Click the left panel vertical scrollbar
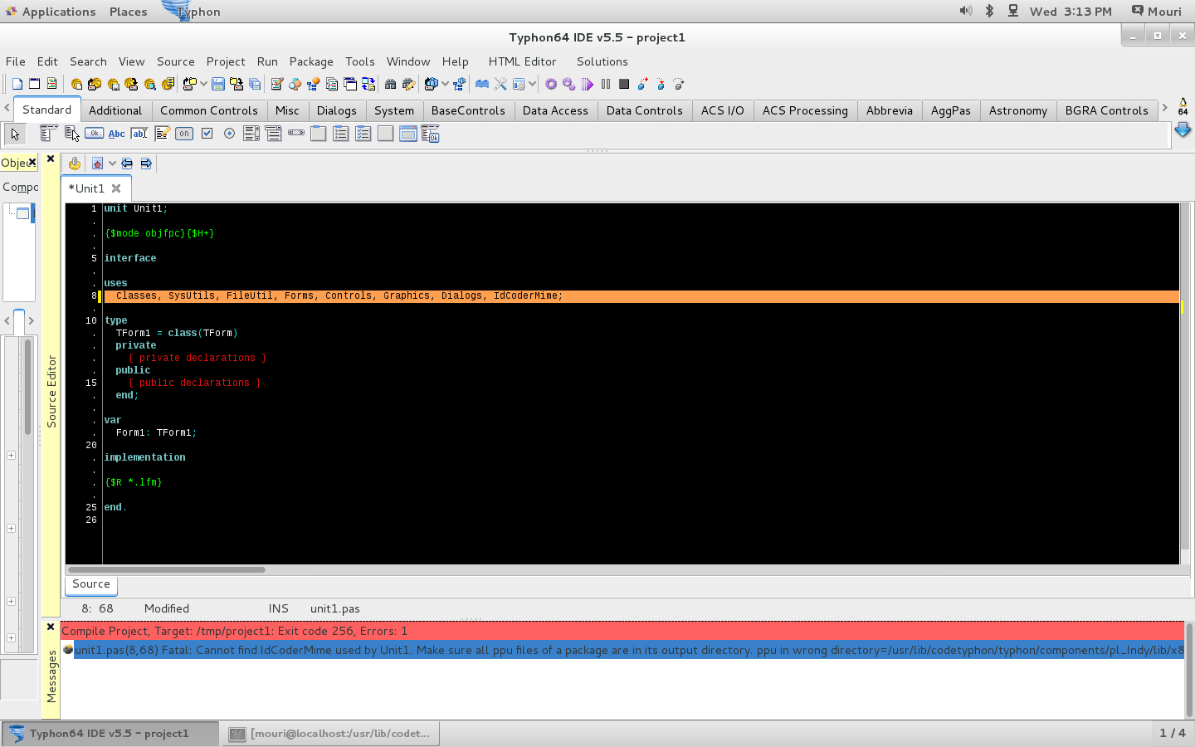1195x747 pixels. click(27, 386)
